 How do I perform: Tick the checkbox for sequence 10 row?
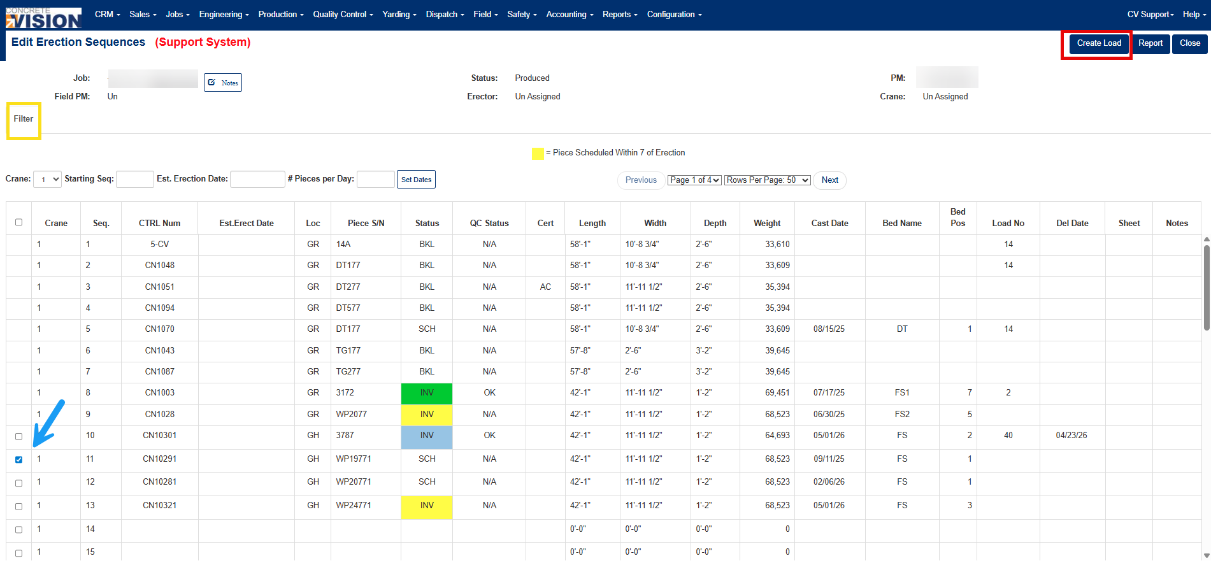tap(18, 436)
